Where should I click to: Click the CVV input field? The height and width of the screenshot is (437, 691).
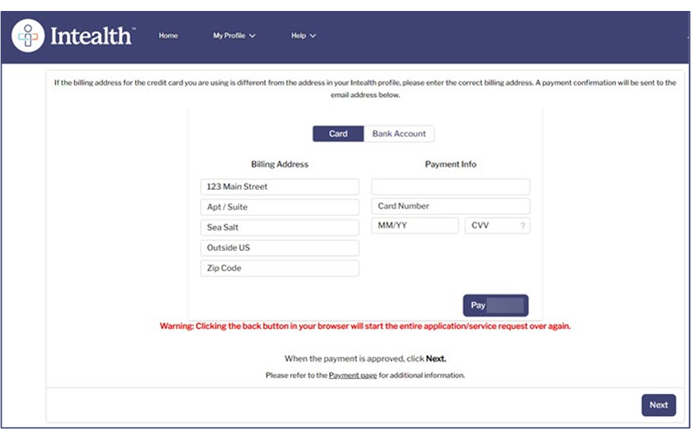497,226
